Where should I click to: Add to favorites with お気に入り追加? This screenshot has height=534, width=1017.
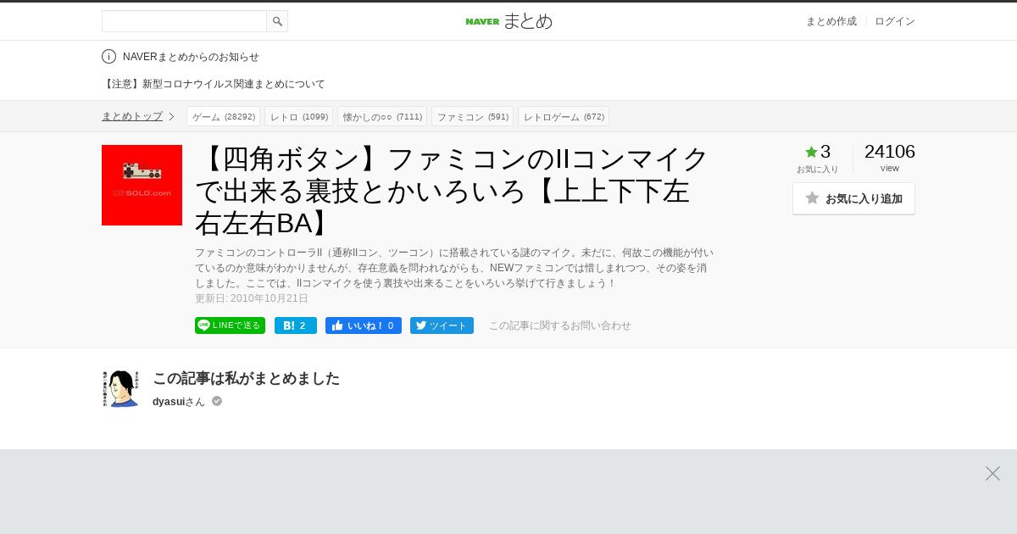tap(853, 198)
